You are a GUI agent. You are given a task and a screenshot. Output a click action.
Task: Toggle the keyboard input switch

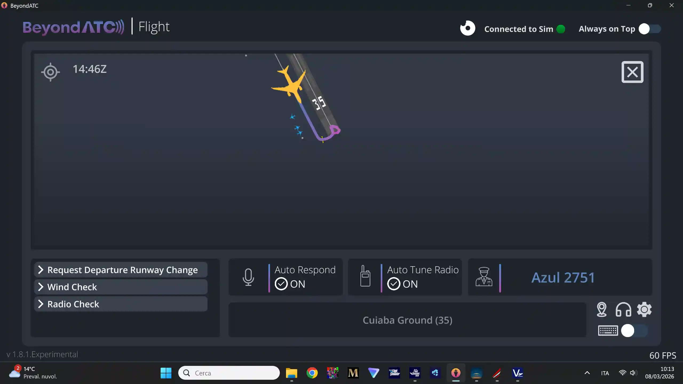click(x=634, y=331)
